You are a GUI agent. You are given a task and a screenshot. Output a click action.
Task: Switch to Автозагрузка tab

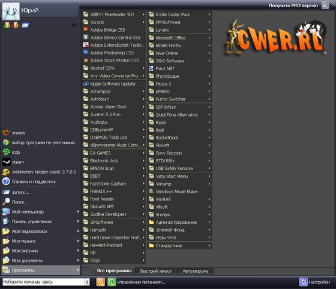pyautogui.click(x=196, y=271)
